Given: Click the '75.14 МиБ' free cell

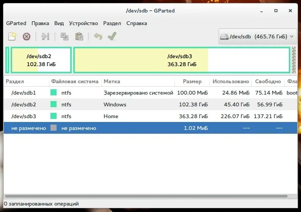Looking at the screenshot, I should pyautogui.click(x=269, y=93).
